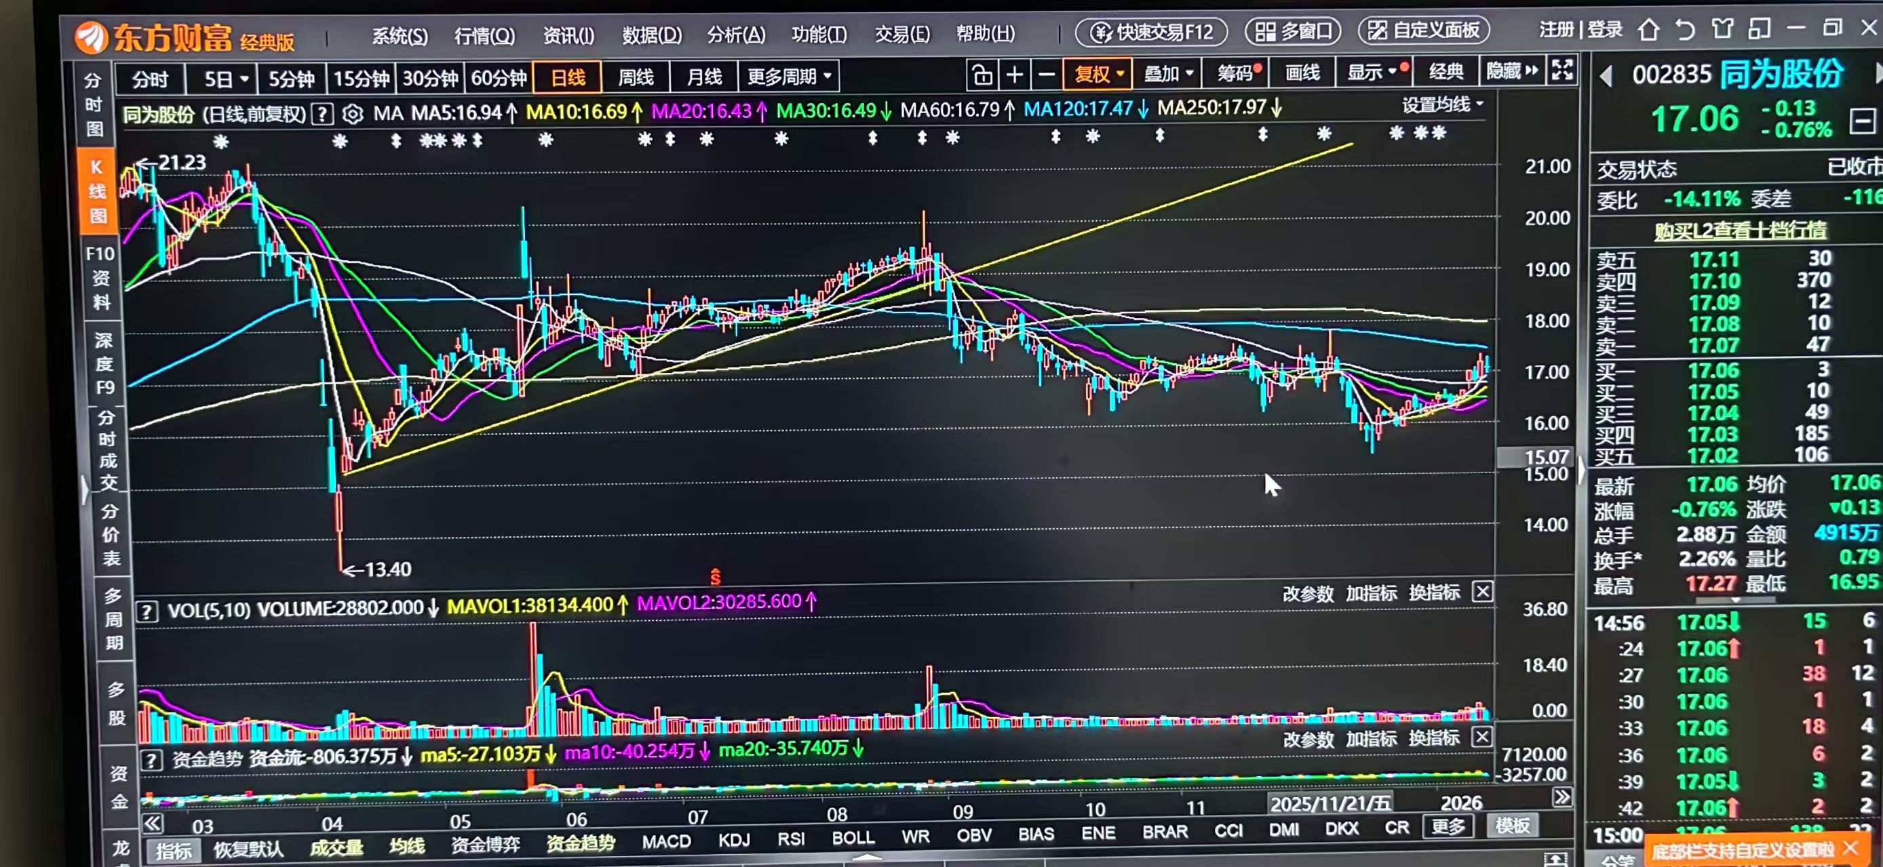
Task: Open MA settings gear icon
Action: coord(352,115)
